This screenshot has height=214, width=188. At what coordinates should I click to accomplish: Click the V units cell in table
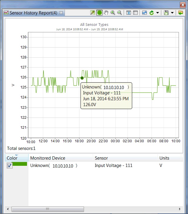click(161, 165)
